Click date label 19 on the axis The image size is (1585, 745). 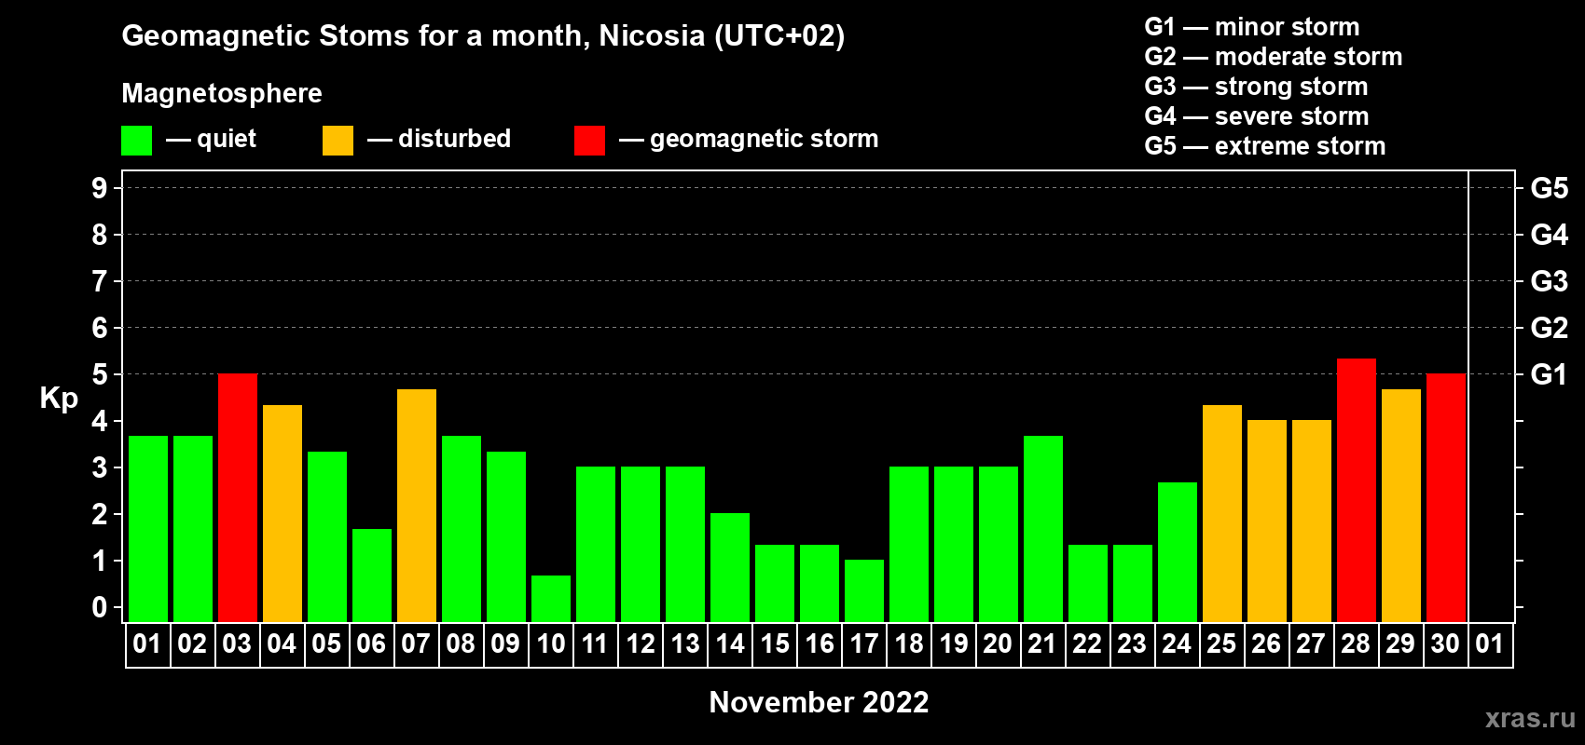(953, 643)
